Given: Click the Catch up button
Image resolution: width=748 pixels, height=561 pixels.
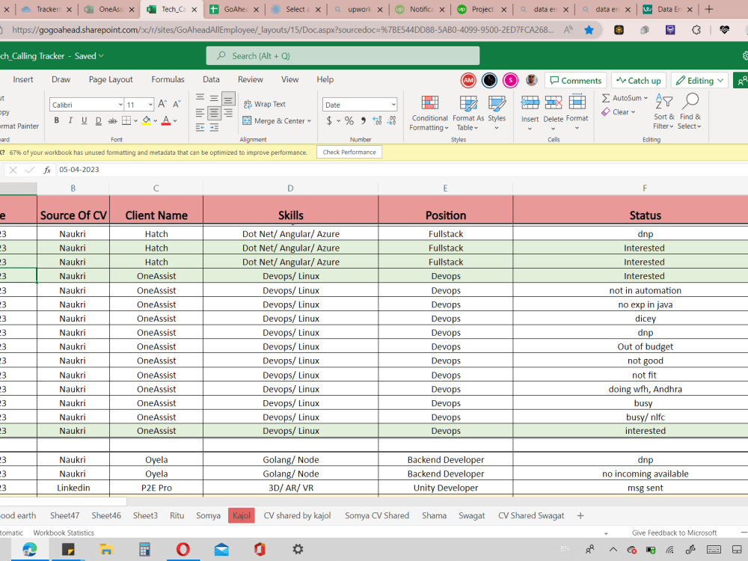Looking at the screenshot, I should pos(639,81).
